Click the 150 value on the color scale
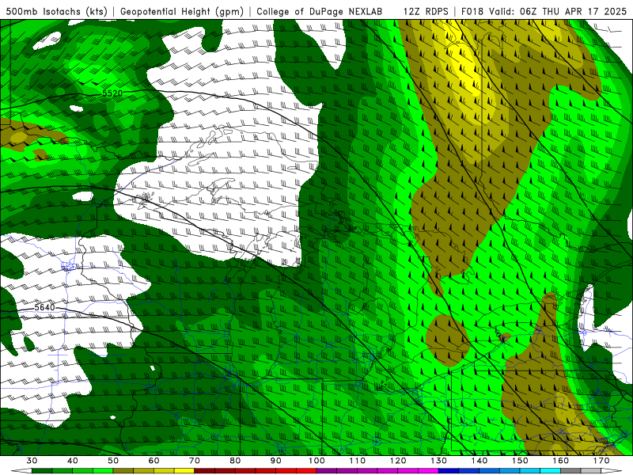The width and height of the screenshot is (633, 475). [520, 461]
